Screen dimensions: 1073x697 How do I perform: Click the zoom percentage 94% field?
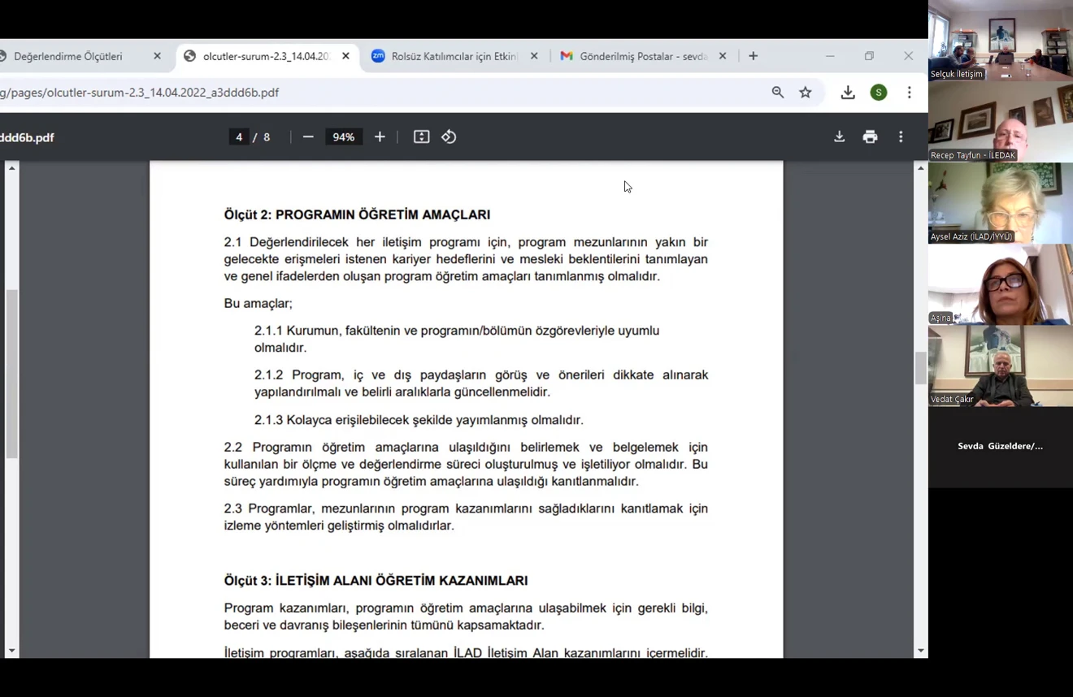(344, 137)
